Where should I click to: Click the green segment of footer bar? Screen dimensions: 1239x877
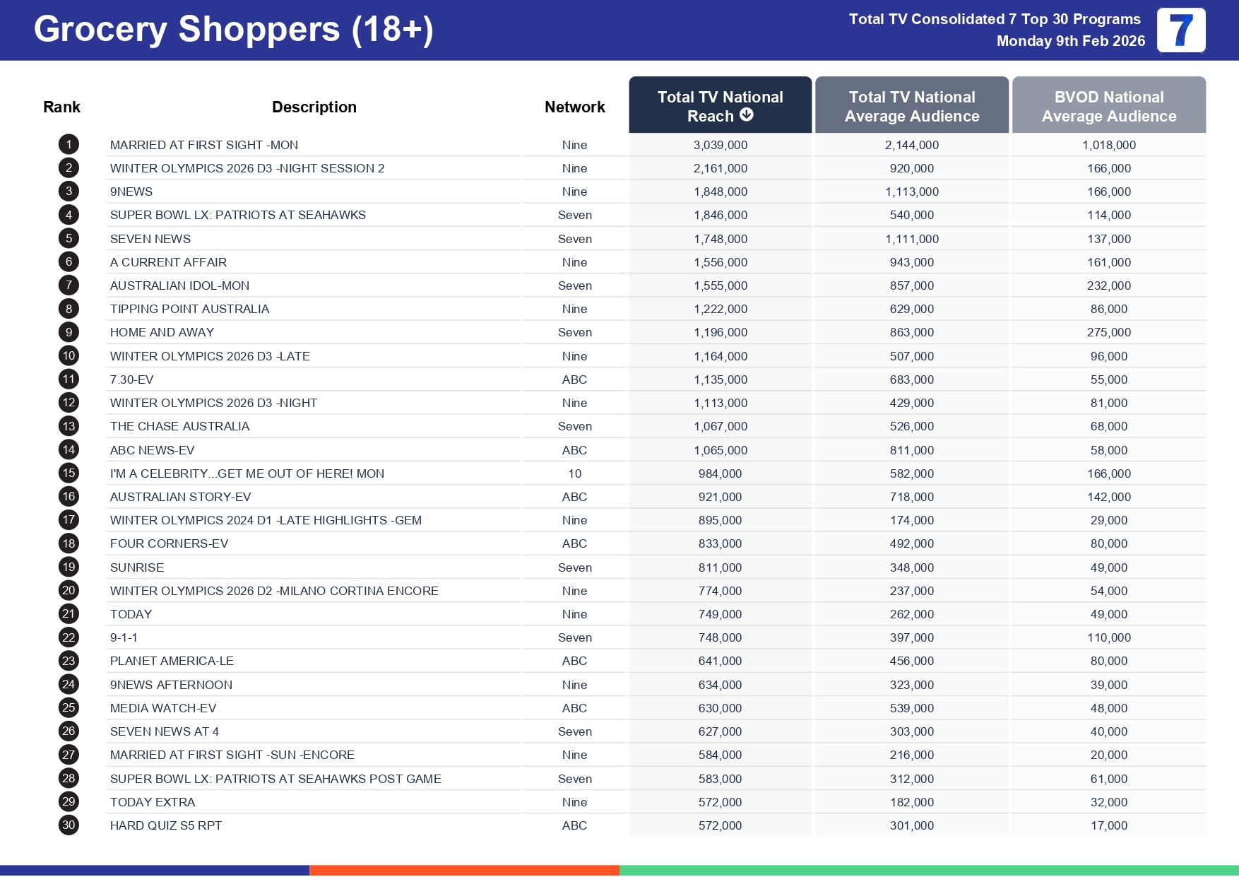(x=928, y=870)
